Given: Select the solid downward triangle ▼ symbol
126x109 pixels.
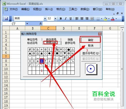Looking at the screenshot, I should click(65, 53).
